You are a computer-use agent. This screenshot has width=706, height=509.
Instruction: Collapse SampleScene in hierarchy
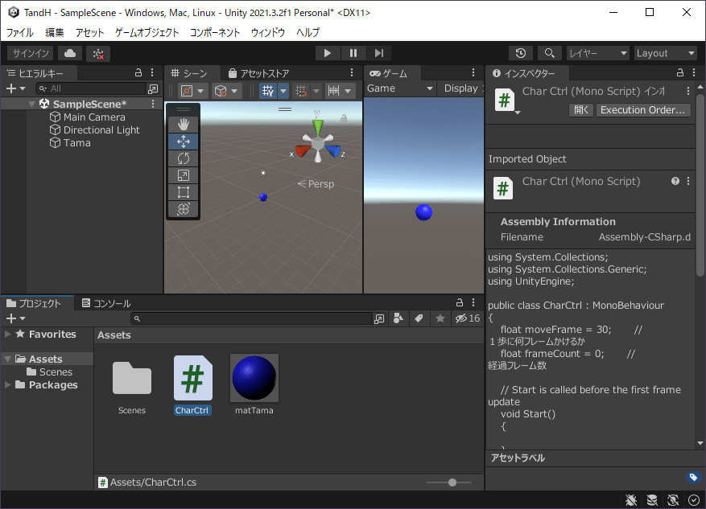tap(31, 105)
